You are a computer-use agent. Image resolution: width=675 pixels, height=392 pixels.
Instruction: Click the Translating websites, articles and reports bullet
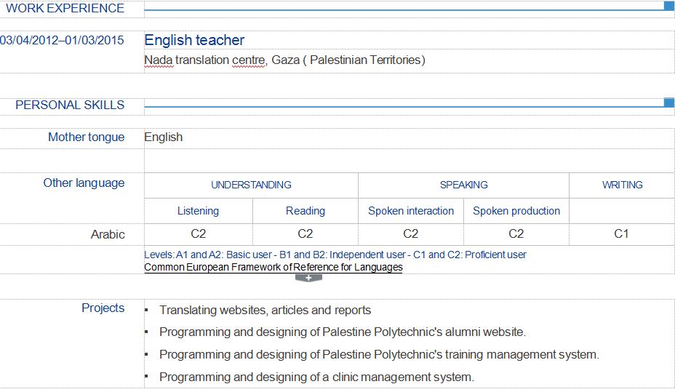coord(265,310)
